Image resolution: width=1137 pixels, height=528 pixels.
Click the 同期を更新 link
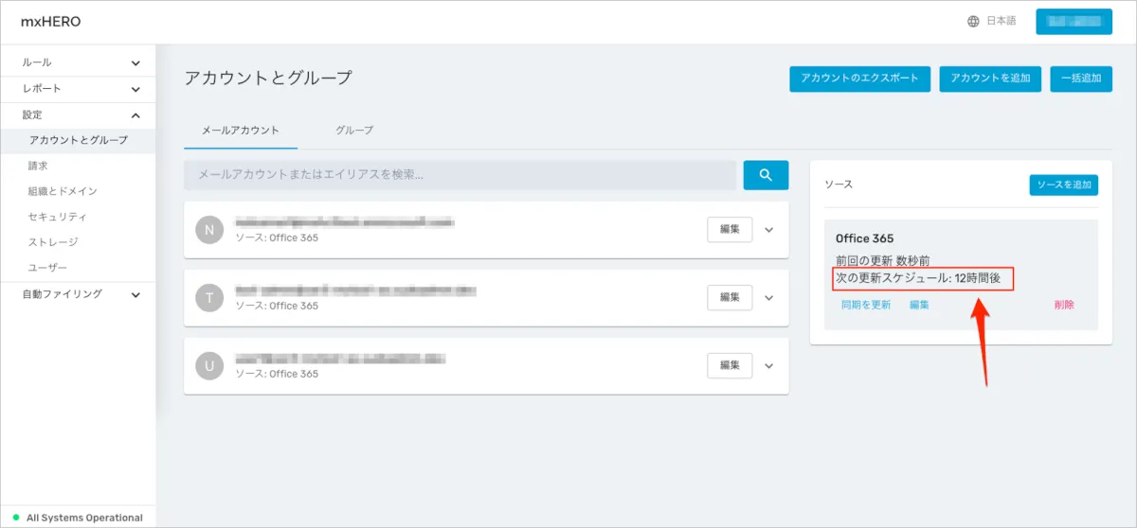tap(866, 305)
